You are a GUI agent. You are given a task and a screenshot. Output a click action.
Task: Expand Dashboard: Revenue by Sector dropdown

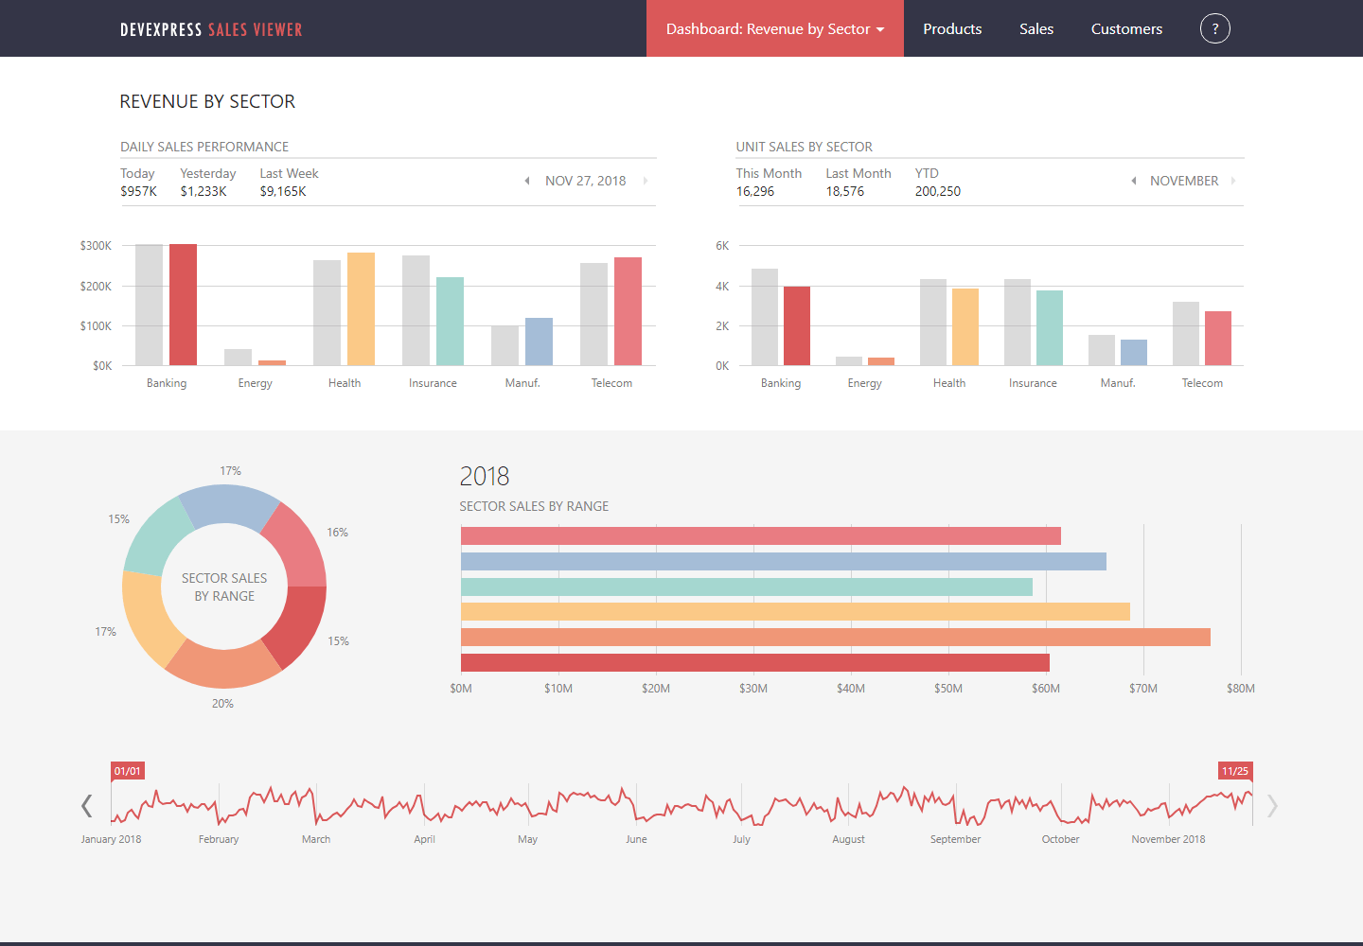click(775, 28)
